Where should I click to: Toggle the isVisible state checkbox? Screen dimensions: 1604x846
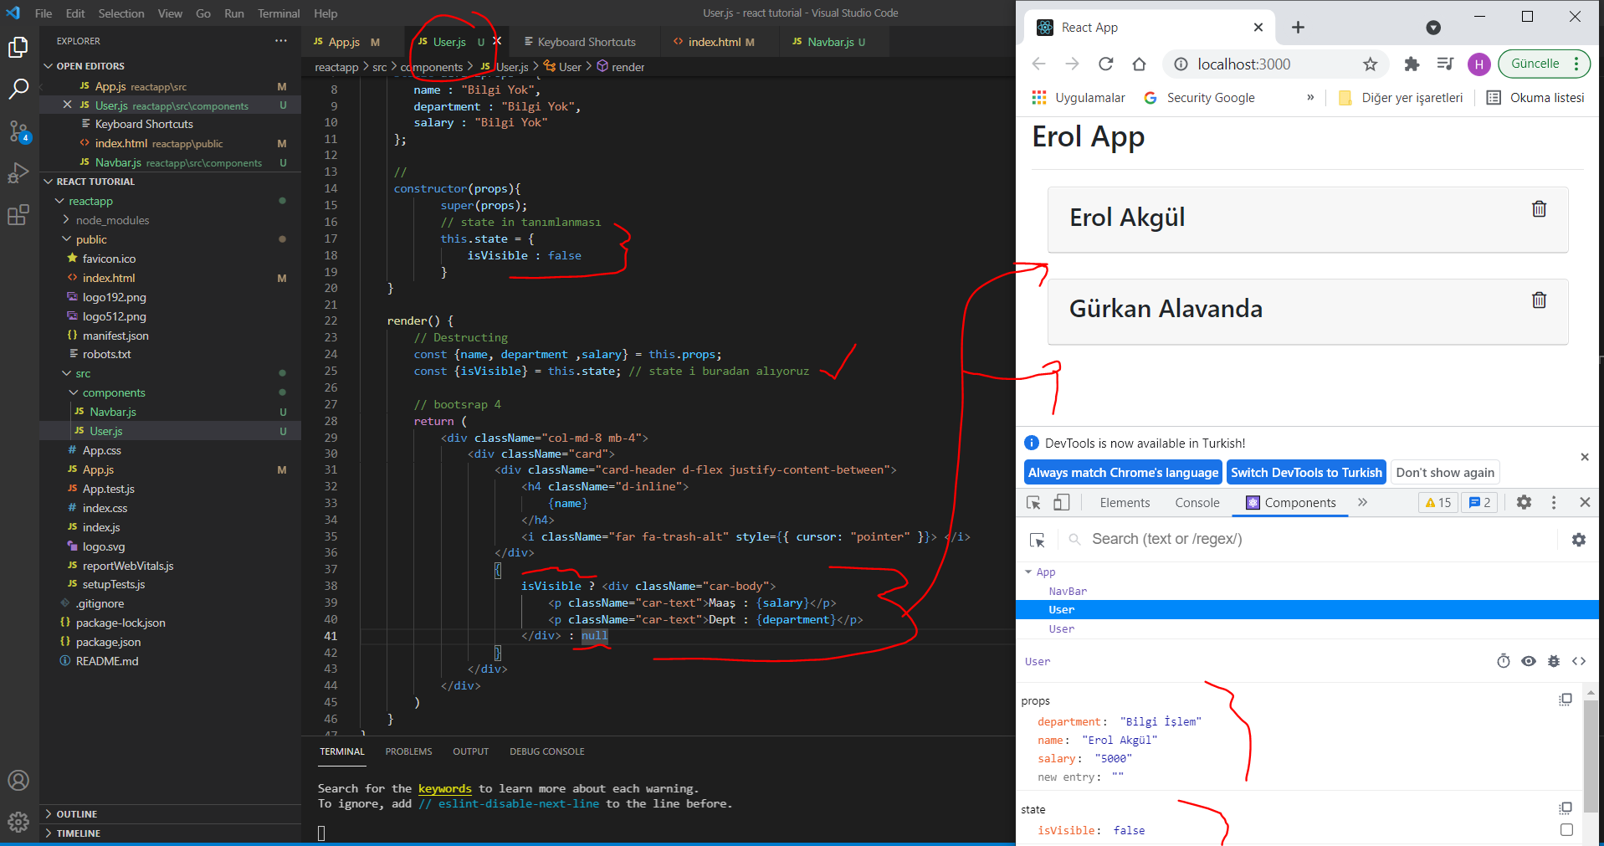point(1566,830)
